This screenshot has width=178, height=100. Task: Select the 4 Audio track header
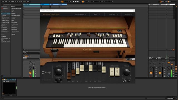(63, 4)
